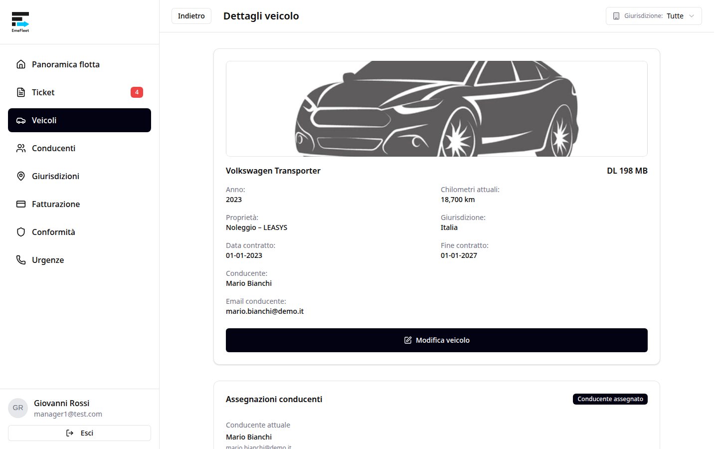Click the document icon beside Ticket
The height and width of the screenshot is (449, 718).
(x=21, y=92)
